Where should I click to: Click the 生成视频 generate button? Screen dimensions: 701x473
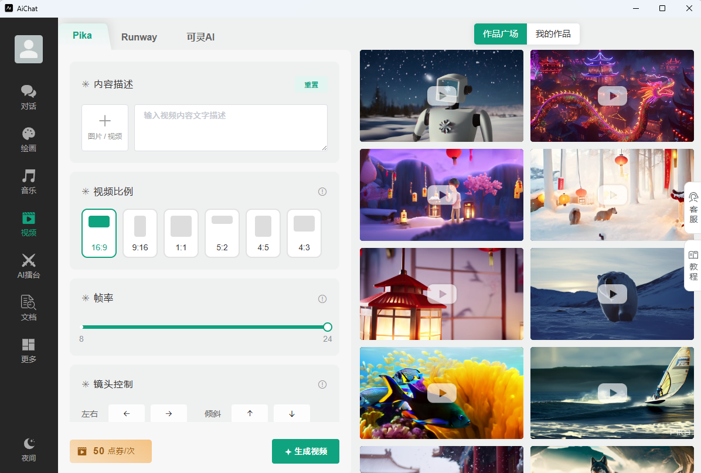305,451
